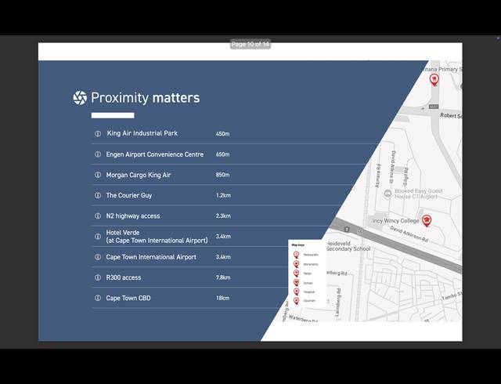Viewport: 501px width, 384px height.
Task: Click the Proximity matters heading
Action: coord(146,98)
